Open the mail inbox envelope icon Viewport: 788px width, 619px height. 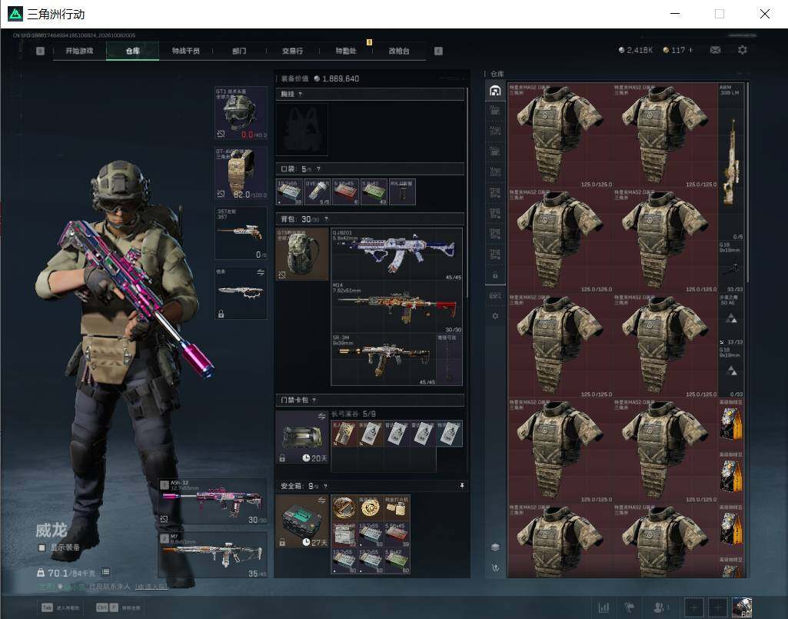[x=715, y=50]
